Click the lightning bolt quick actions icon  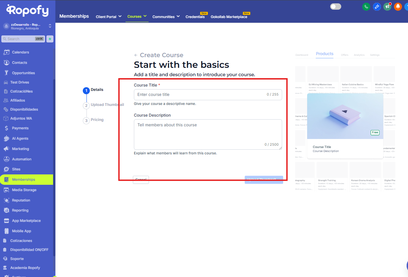tap(50, 39)
